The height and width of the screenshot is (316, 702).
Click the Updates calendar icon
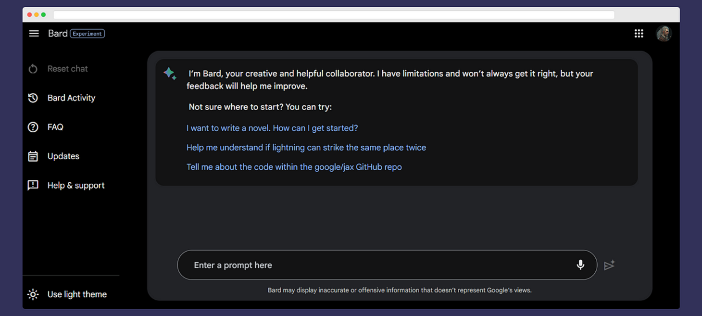click(x=33, y=156)
